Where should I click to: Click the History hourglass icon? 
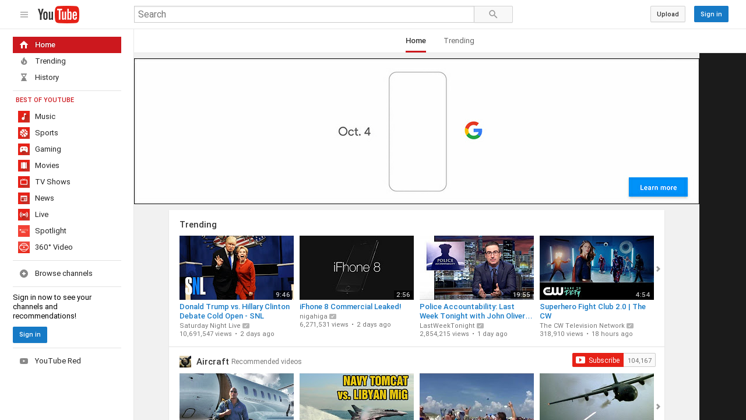24,78
